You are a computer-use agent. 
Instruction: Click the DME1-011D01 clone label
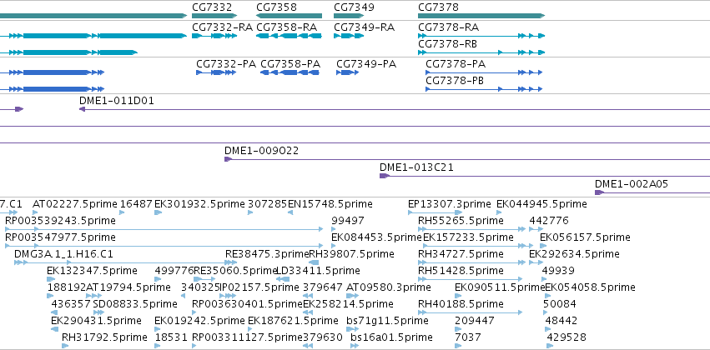tap(116, 100)
